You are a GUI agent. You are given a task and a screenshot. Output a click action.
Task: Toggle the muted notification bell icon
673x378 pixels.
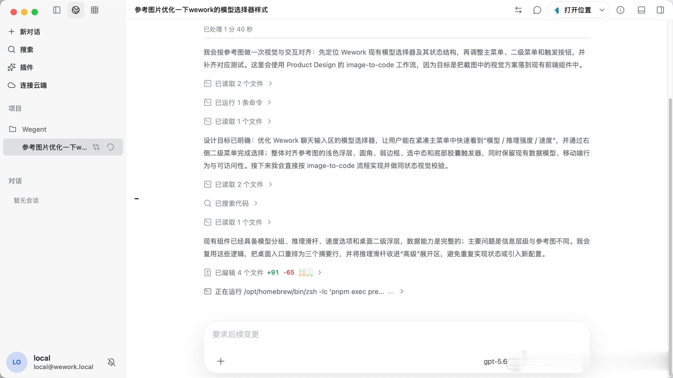111,362
